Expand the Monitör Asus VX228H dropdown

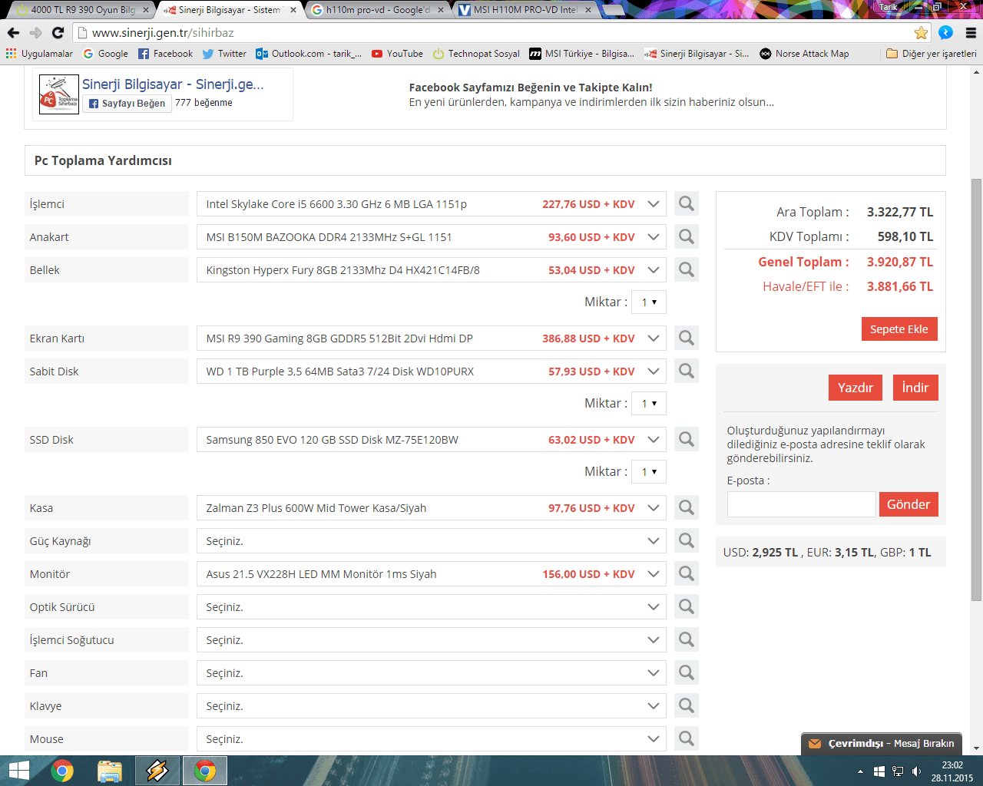432,573
